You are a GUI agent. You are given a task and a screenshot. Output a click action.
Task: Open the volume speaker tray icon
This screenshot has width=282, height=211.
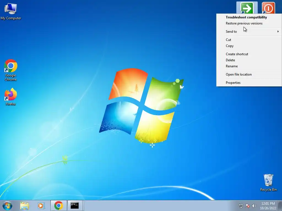pyautogui.click(x=254, y=206)
